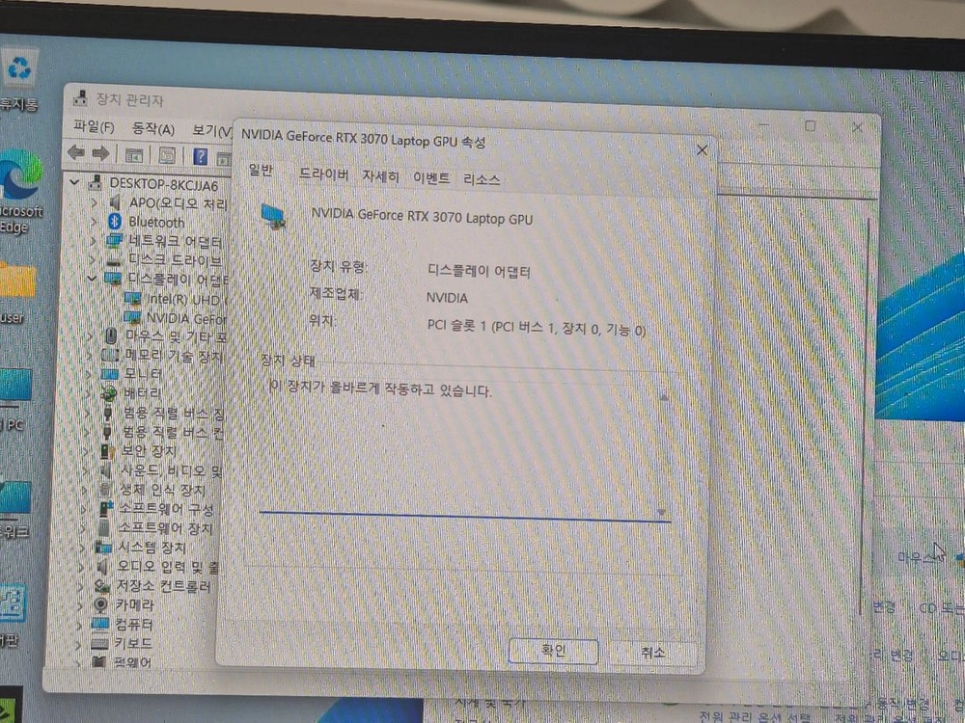965x723 pixels.
Task: Select the Bluetooth category icon
Action: 115,222
